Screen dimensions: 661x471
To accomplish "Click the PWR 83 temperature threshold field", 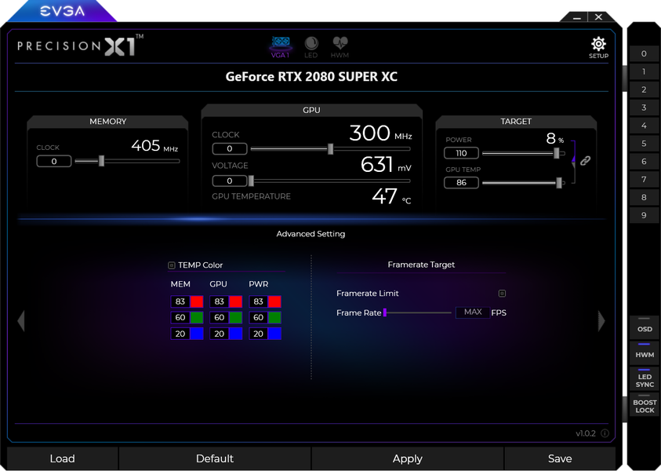I will [x=259, y=301].
